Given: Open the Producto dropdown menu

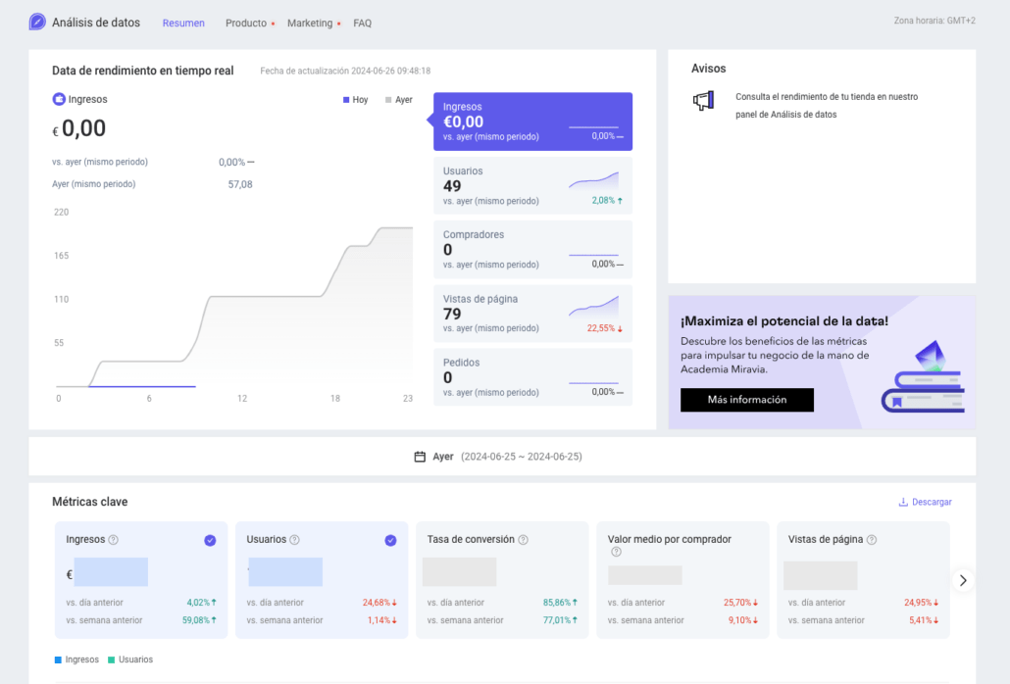Looking at the screenshot, I should 245,23.
